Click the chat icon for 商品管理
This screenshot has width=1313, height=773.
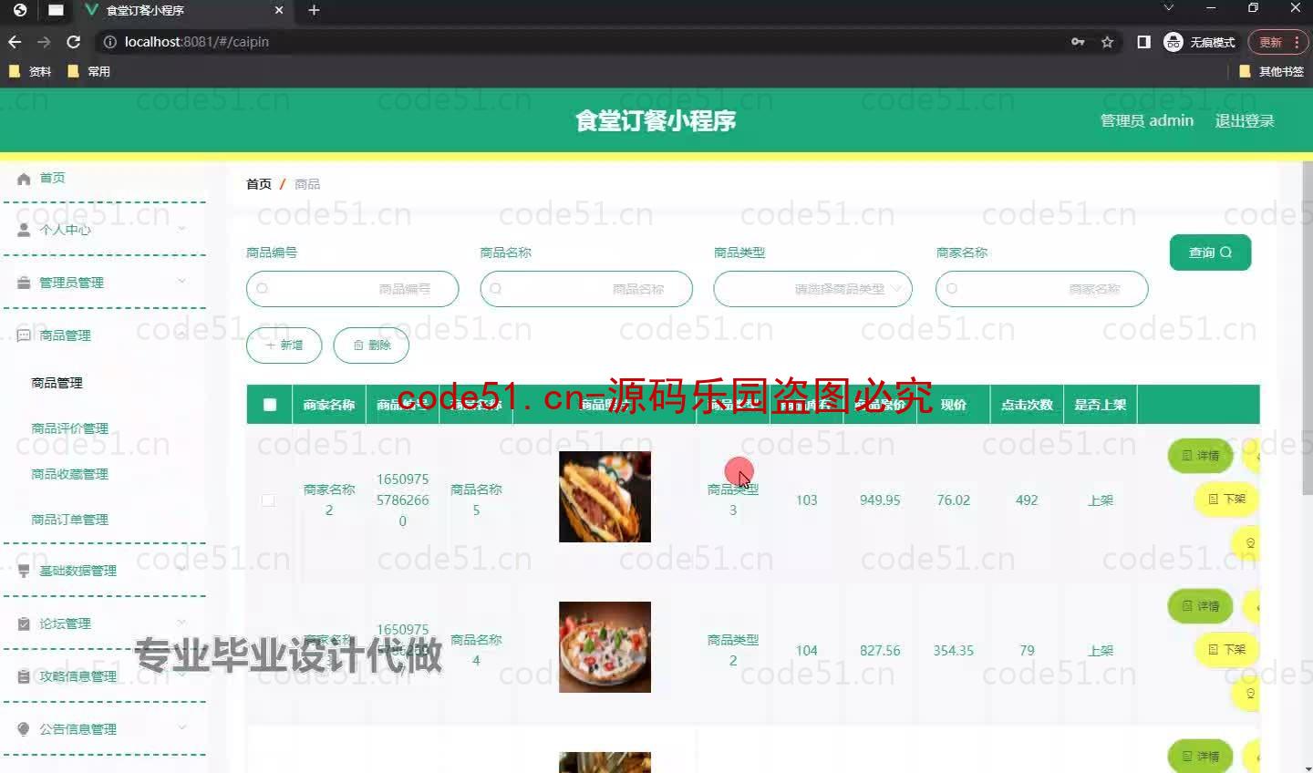point(24,335)
